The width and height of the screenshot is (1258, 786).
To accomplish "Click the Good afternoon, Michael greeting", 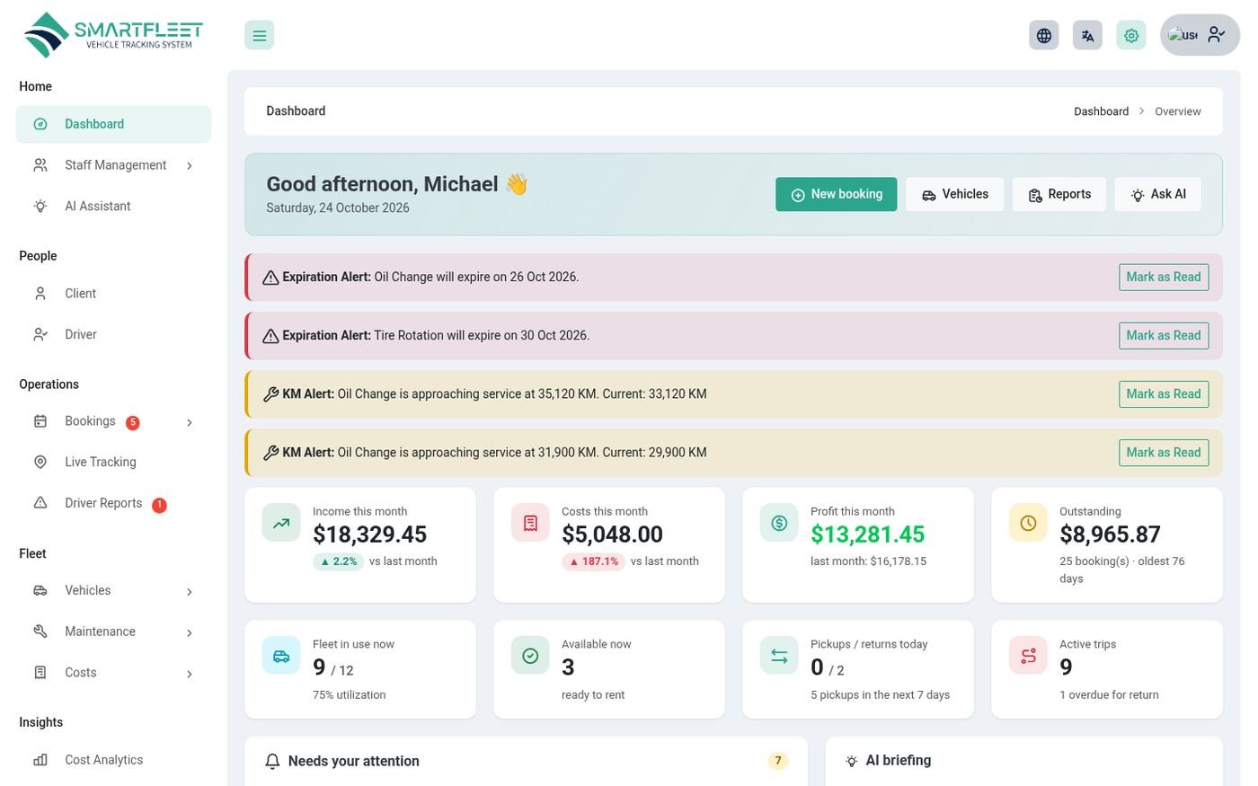I will [x=396, y=184].
